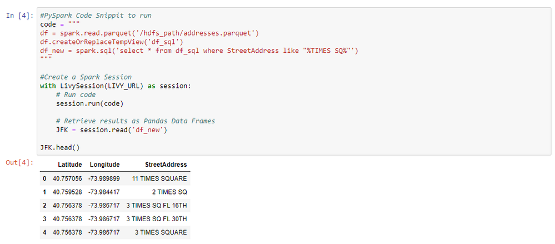Place cursor on session.run(code) line
Image resolution: width=555 pixels, height=244 pixels.
coord(89,103)
